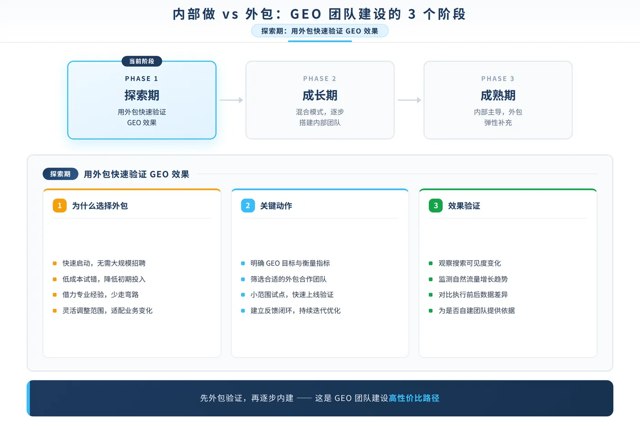Select the PHASE 3 成熟期 card

pos(498,100)
